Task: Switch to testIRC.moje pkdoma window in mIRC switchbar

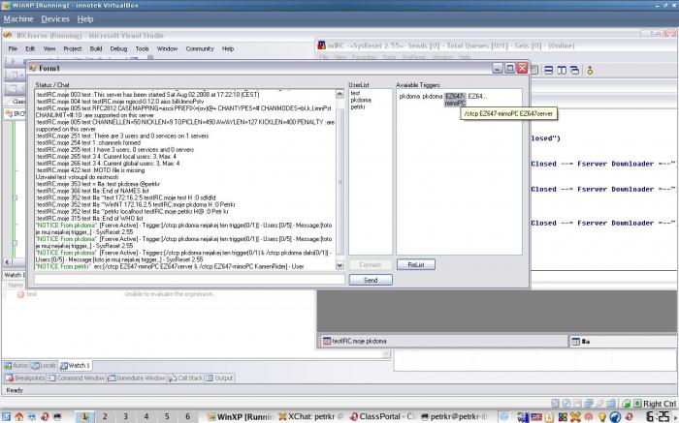Action: click(x=443, y=342)
